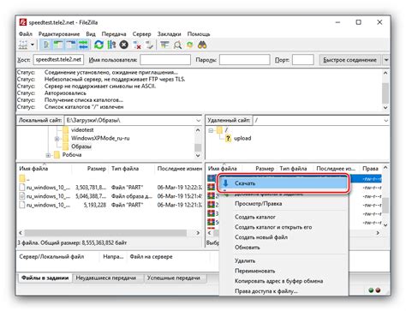406x311 pixels.
Task: Click the Пароль input field
Action: click(244, 60)
